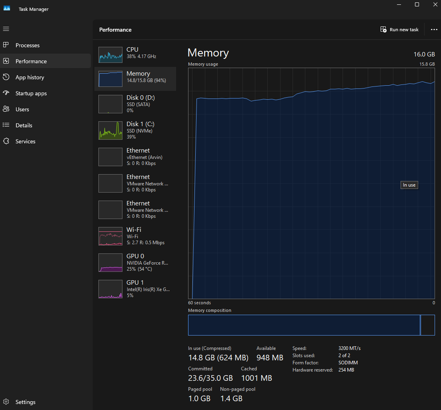Open the Startup apps page

coord(46,93)
